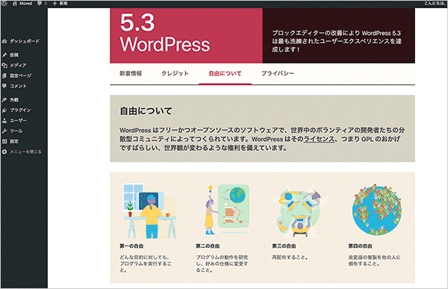This screenshot has width=448, height=289.
Task: Click the 第三の自由 heading text
Action: (284, 246)
